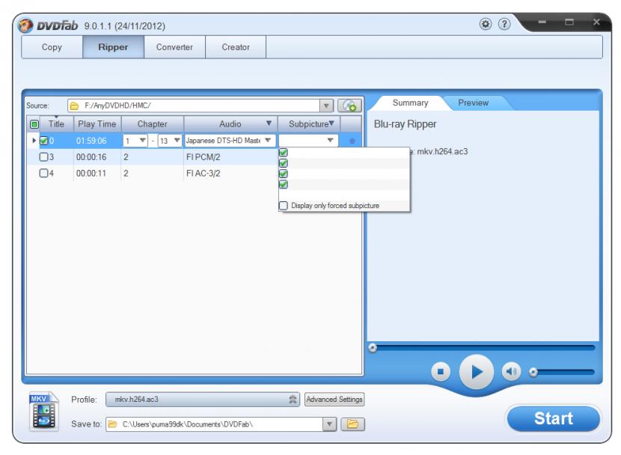Click the Start button
The width and height of the screenshot is (621, 455).
(x=554, y=418)
